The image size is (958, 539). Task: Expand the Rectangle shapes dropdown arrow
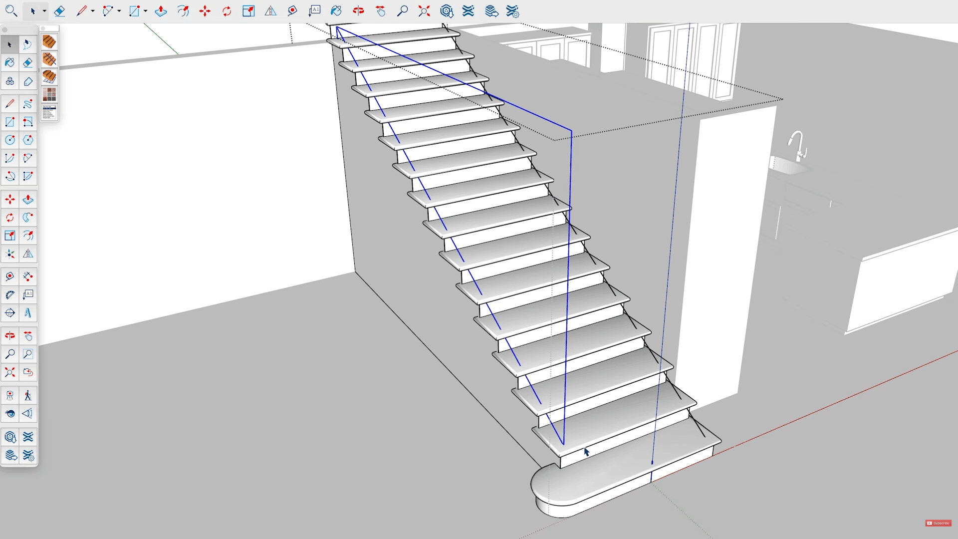tap(146, 11)
